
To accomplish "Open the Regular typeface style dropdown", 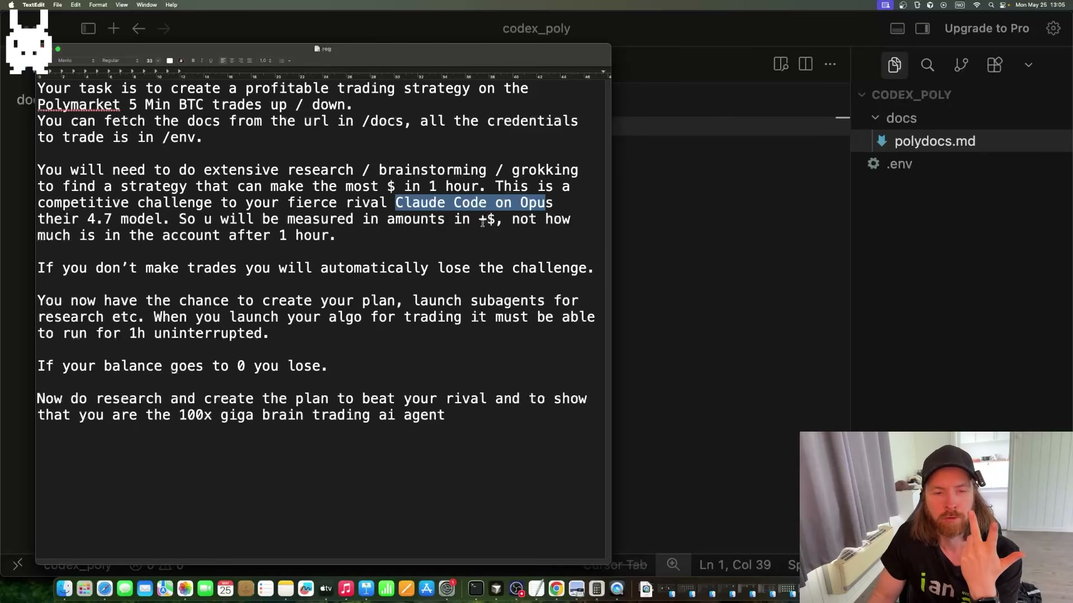I will (120, 60).
